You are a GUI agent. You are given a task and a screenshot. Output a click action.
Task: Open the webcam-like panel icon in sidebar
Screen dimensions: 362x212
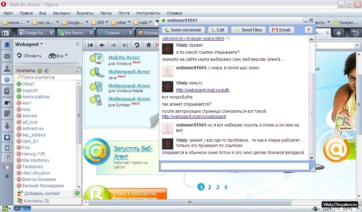pos(7,158)
